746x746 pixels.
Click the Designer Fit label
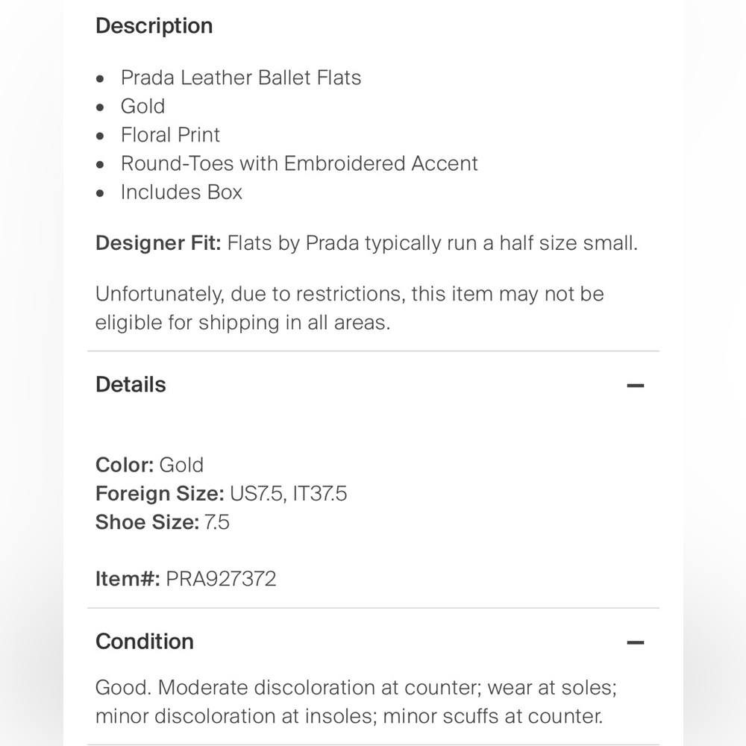158,243
